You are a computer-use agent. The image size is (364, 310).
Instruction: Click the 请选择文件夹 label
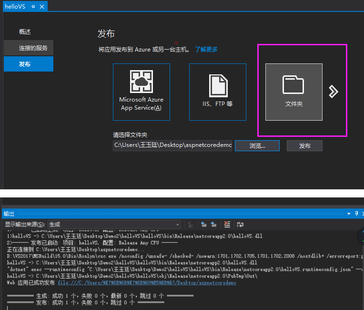[x=130, y=135]
